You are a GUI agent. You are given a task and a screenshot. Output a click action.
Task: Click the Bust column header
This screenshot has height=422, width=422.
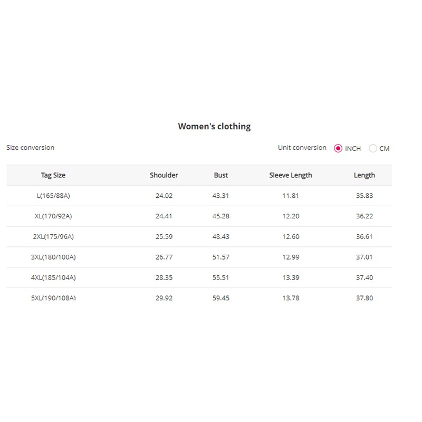(x=220, y=175)
